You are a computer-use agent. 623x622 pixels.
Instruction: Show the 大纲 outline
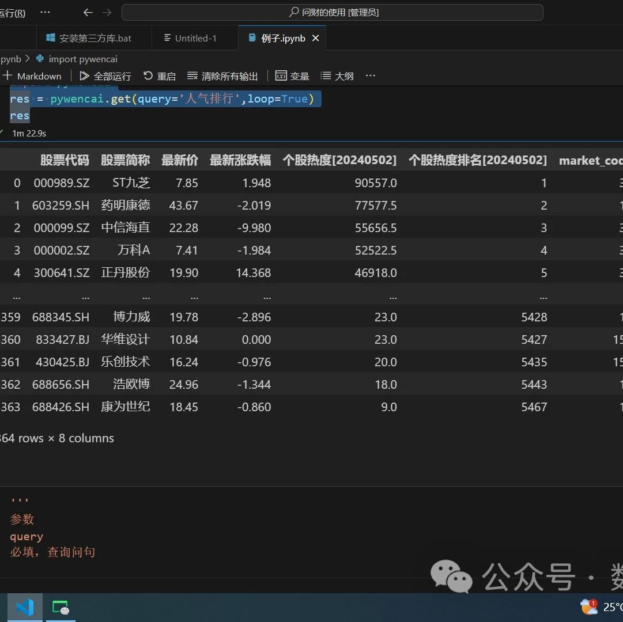[337, 76]
